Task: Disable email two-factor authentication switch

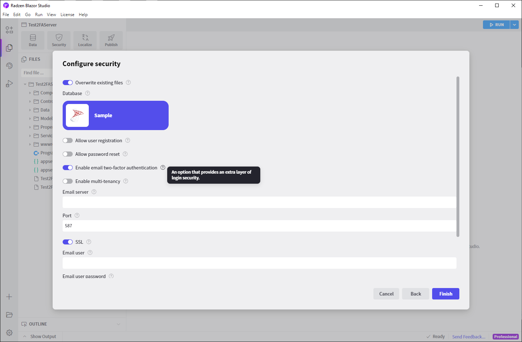Action: pyautogui.click(x=68, y=168)
